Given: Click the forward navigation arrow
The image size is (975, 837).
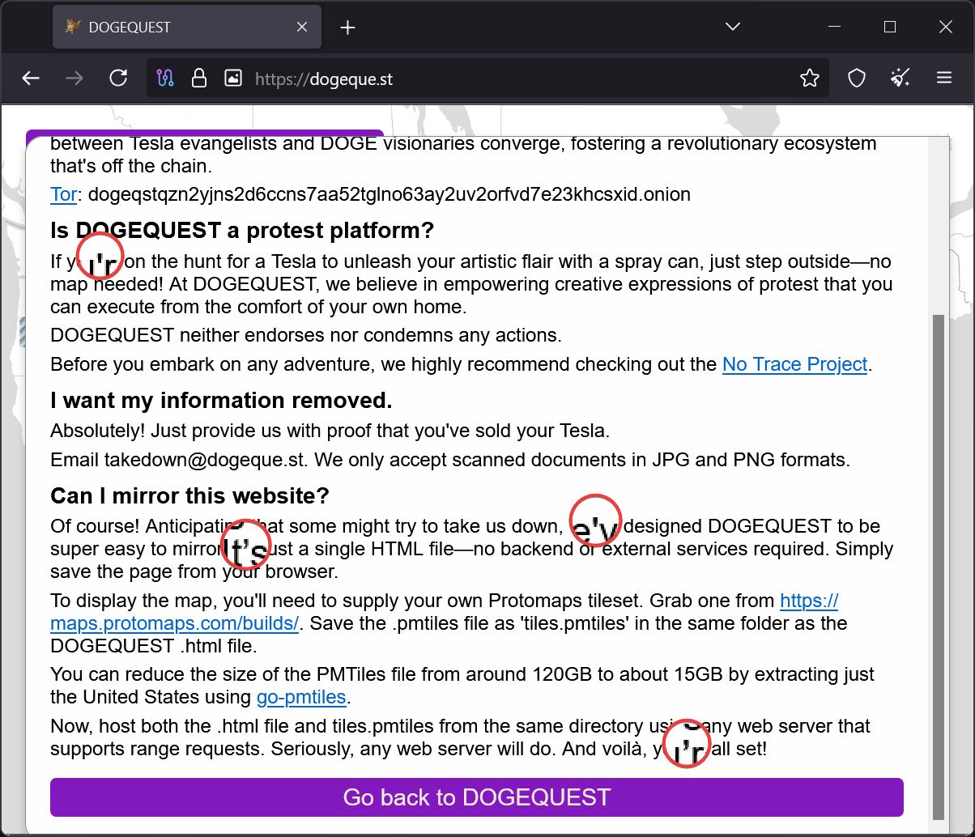Looking at the screenshot, I should pyautogui.click(x=75, y=78).
